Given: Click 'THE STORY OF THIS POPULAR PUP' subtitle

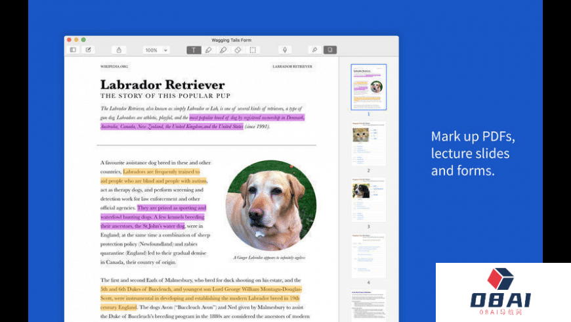Looking at the screenshot, I should click(x=165, y=96).
